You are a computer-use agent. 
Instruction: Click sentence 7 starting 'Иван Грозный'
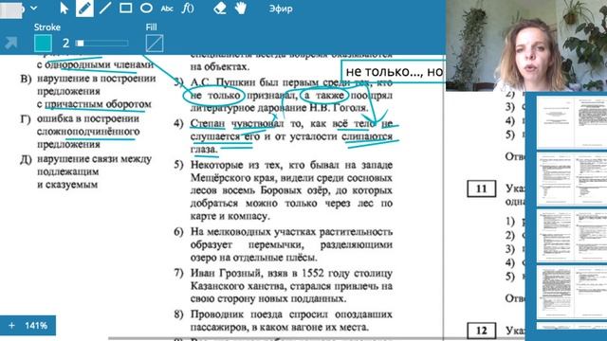point(291,286)
